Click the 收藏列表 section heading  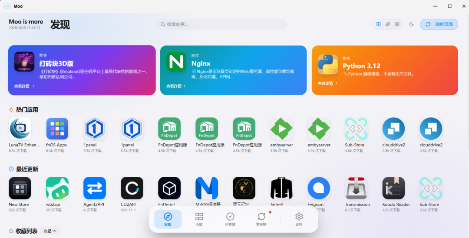pos(26,231)
